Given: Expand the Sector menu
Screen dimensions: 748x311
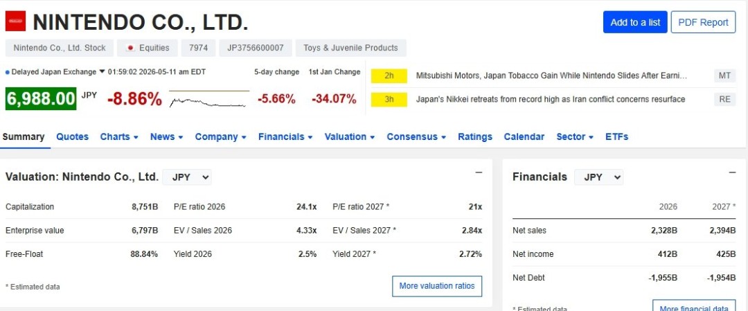Looking at the screenshot, I should tap(575, 137).
